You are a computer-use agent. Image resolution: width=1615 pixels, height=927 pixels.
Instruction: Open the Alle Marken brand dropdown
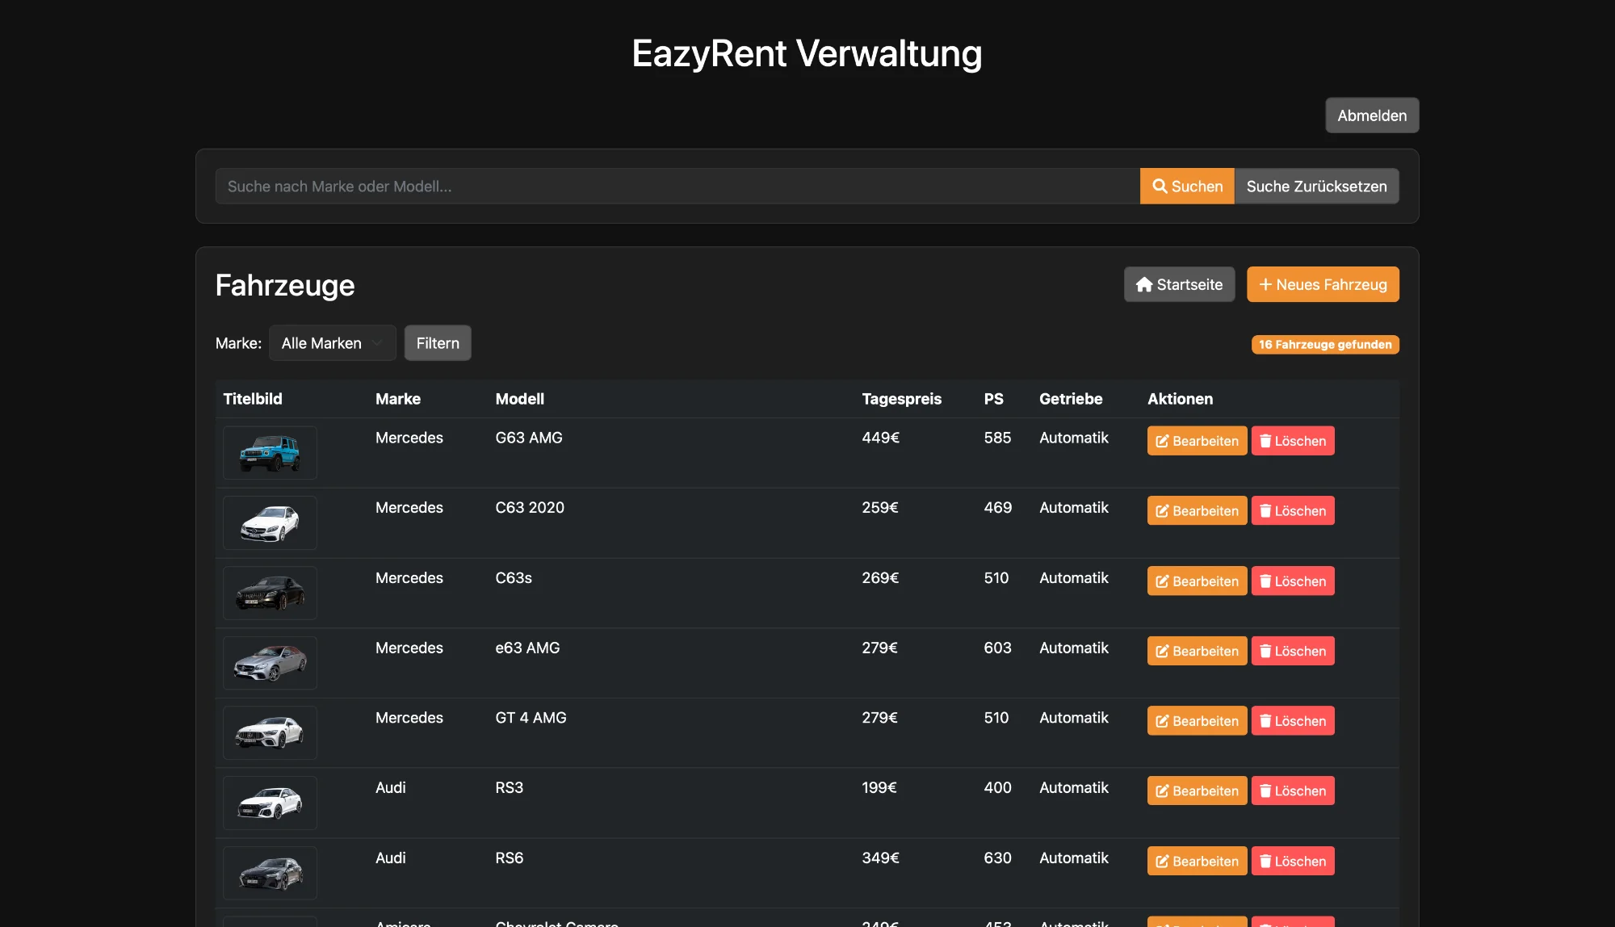[332, 343]
